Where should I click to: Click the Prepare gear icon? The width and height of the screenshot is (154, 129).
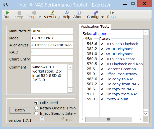click(34, 13)
